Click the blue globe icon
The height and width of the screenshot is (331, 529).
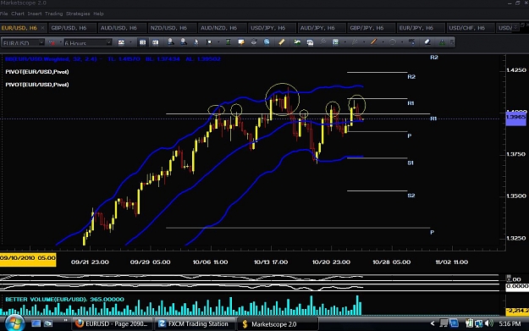pos(267,41)
